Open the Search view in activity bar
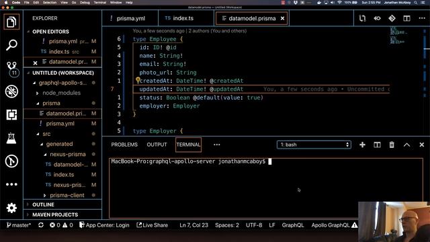 pyautogui.click(x=11, y=45)
